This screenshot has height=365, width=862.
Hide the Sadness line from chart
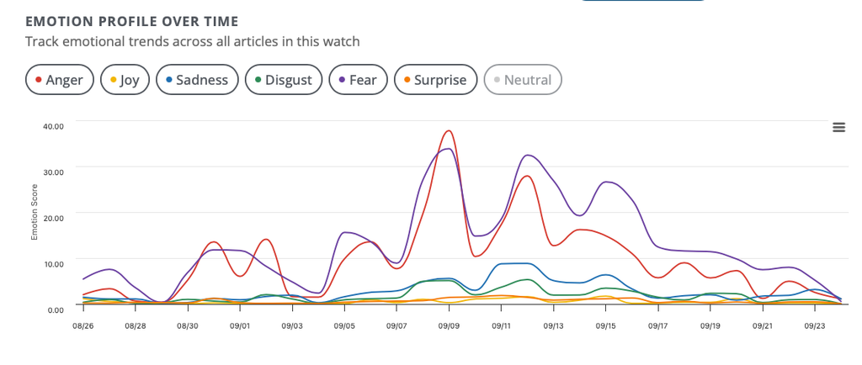coord(197,80)
